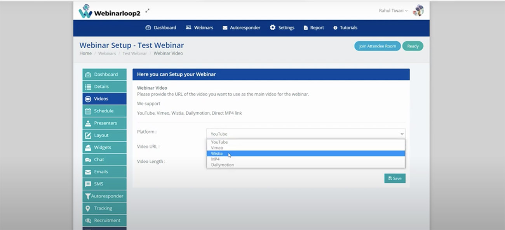Open the Rahul Tiwari account menu
The image size is (505, 230).
tap(393, 10)
